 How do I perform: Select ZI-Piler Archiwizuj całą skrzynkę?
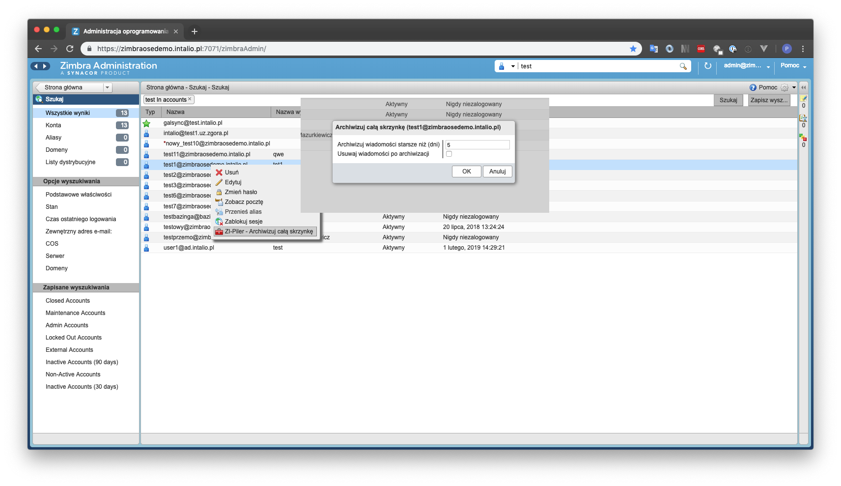[x=265, y=231]
